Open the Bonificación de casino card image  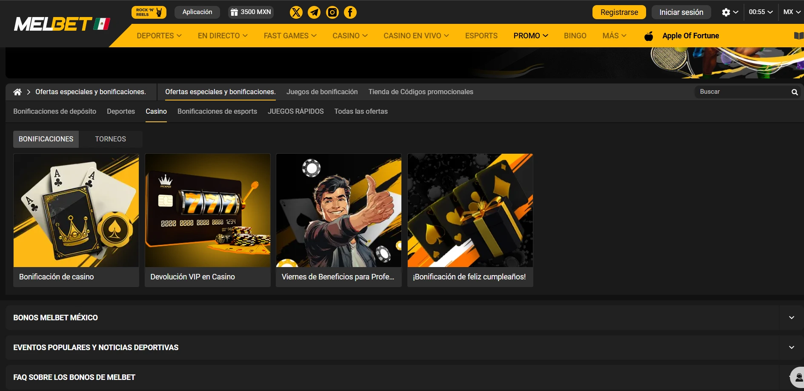[x=76, y=210]
